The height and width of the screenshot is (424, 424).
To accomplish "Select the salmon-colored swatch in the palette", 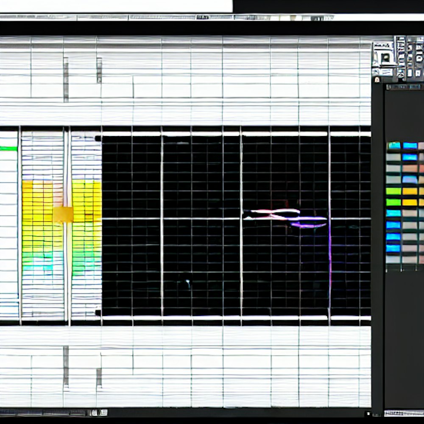I will (410, 168).
